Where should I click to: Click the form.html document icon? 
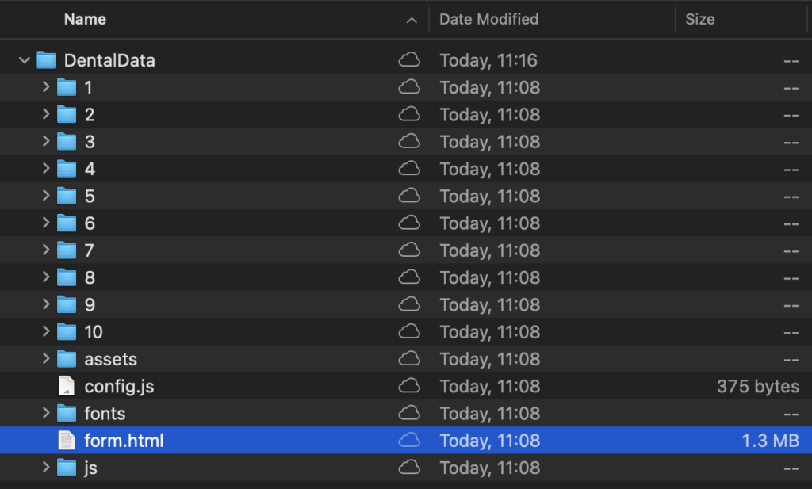67,441
